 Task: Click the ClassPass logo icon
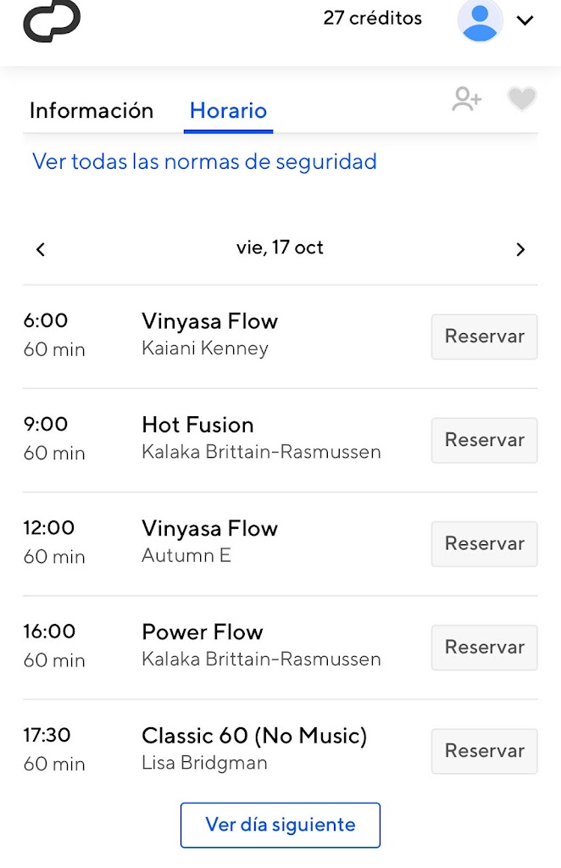click(x=52, y=20)
